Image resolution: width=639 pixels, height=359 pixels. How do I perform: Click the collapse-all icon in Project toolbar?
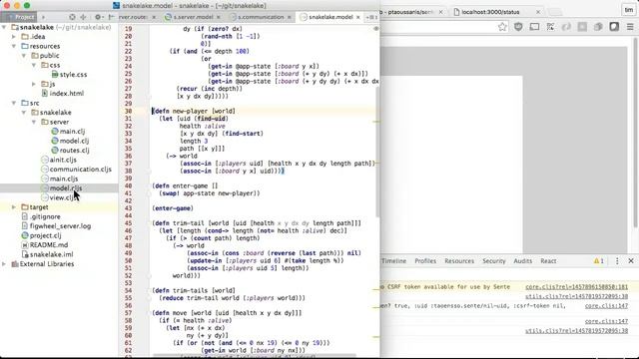pyautogui.click(x=83, y=17)
